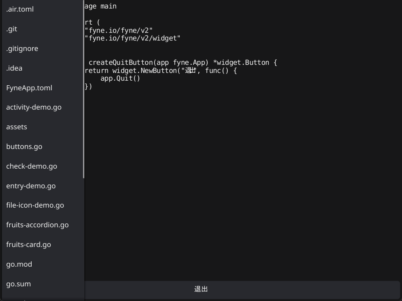Select .air.toml in the file list
The width and height of the screenshot is (402, 301).
(20, 9)
